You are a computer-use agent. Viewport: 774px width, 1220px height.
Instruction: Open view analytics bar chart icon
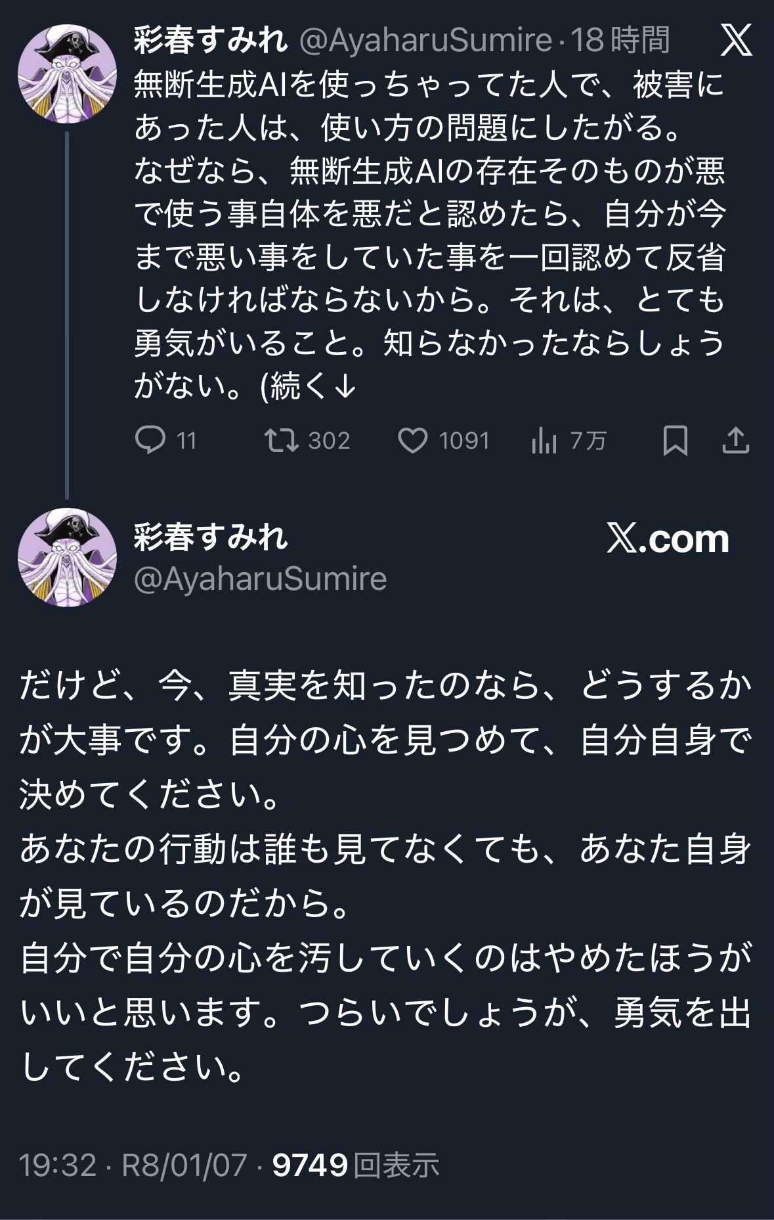544,440
